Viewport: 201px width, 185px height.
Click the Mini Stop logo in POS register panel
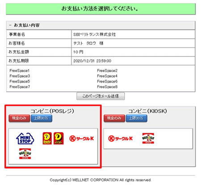point(25,138)
